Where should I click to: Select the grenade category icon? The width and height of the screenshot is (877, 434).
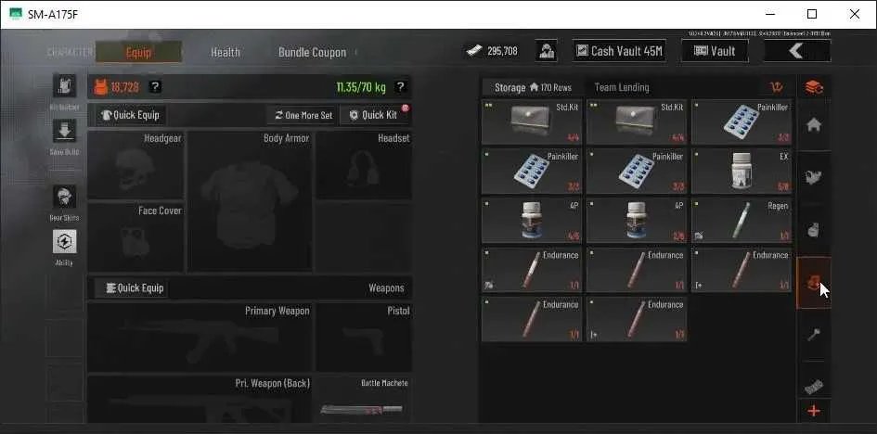click(814, 229)
